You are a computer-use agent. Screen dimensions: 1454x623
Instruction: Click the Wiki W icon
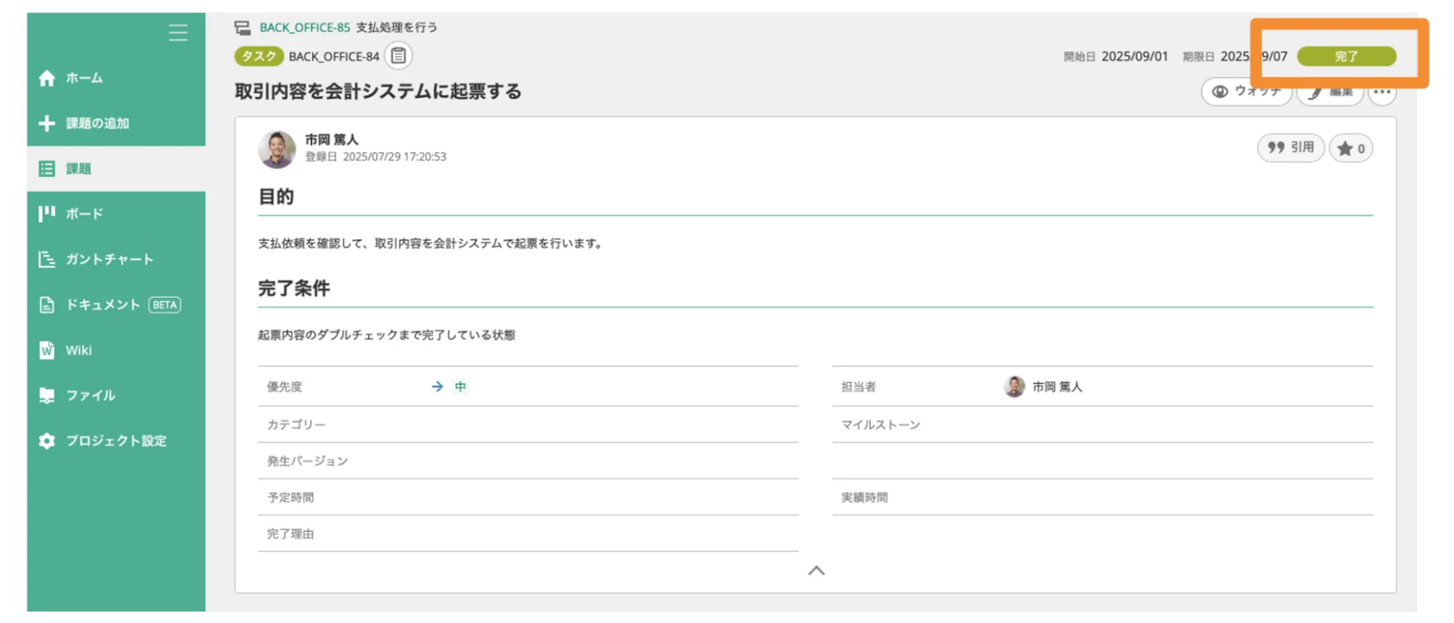[47, 350]
